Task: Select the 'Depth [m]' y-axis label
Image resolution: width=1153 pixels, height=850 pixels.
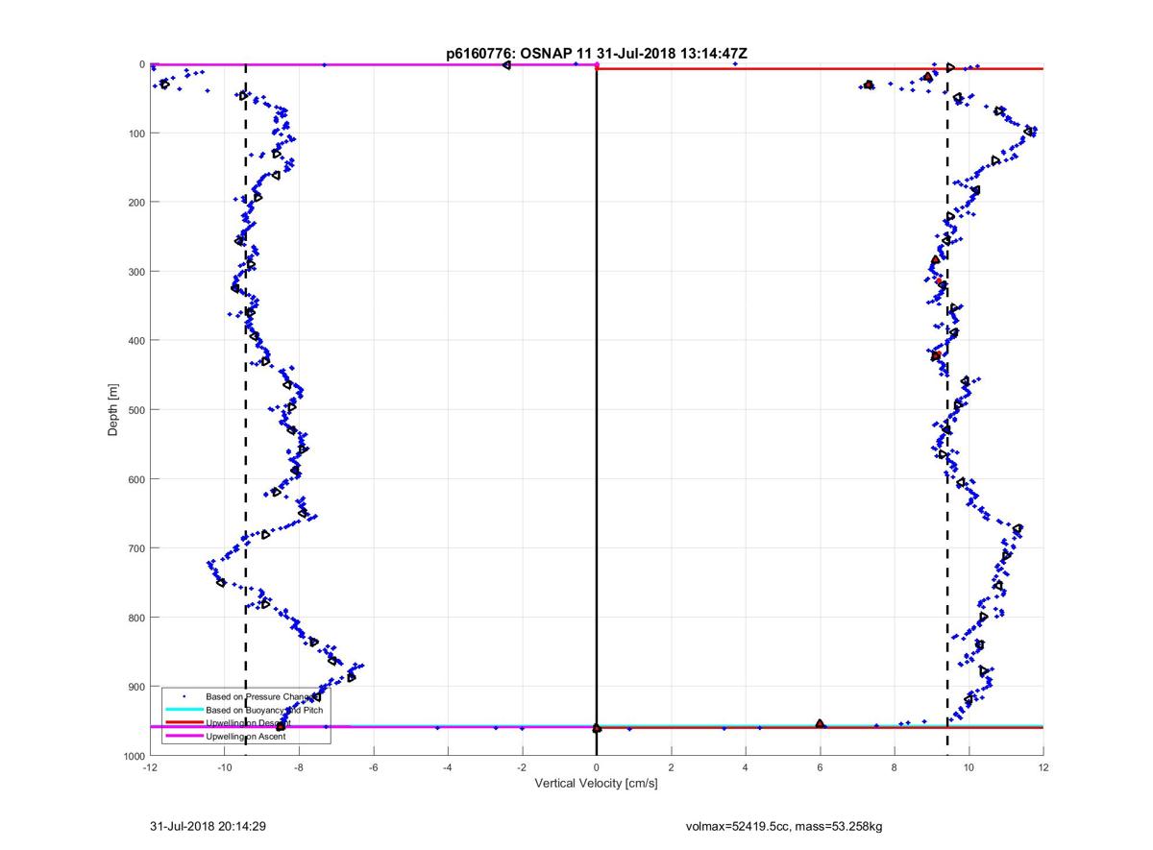Action: click(x=113, y=410)
